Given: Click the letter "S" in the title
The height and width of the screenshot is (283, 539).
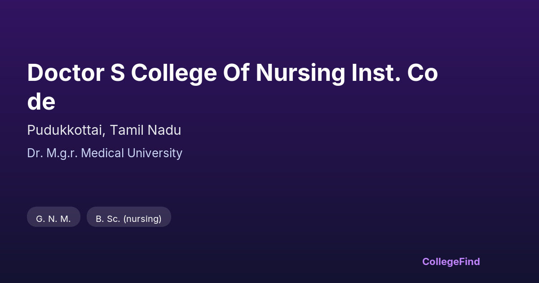Looking at the screenshot, I should coord(118,73).
